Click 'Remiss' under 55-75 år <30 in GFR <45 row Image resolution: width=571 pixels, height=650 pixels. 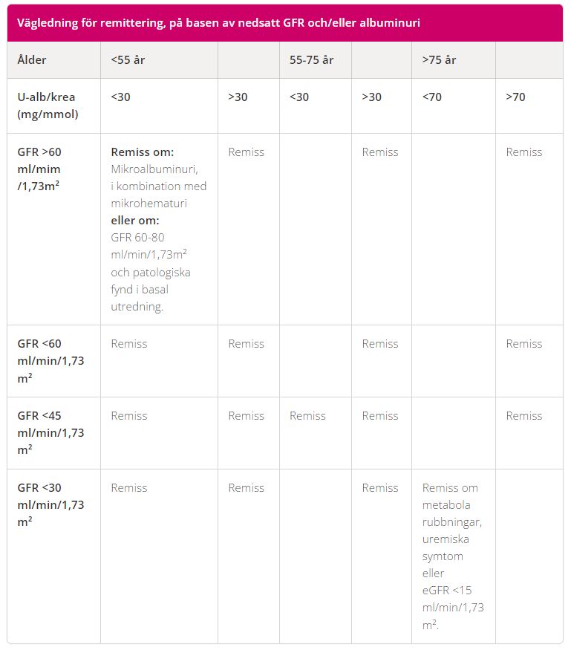307,416
